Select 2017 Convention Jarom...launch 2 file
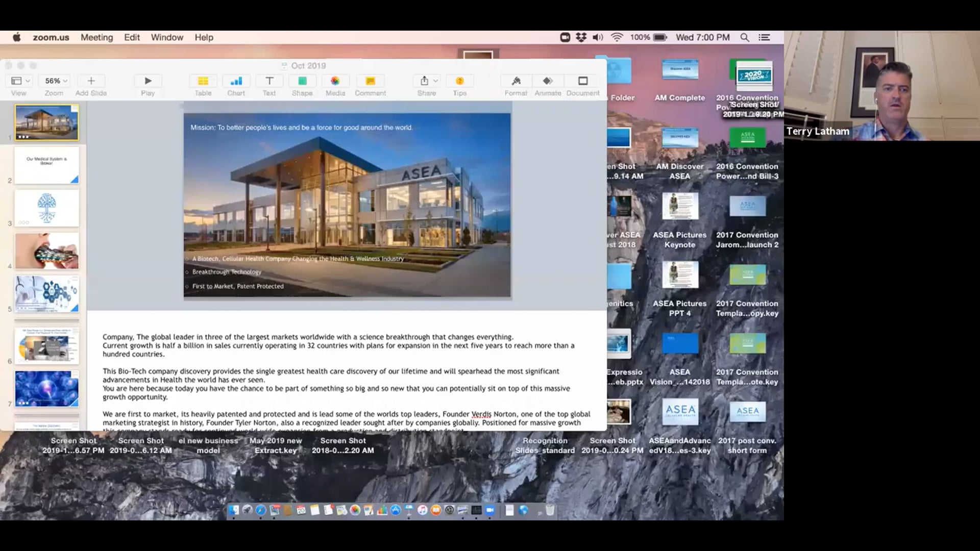 coord(747,221)
